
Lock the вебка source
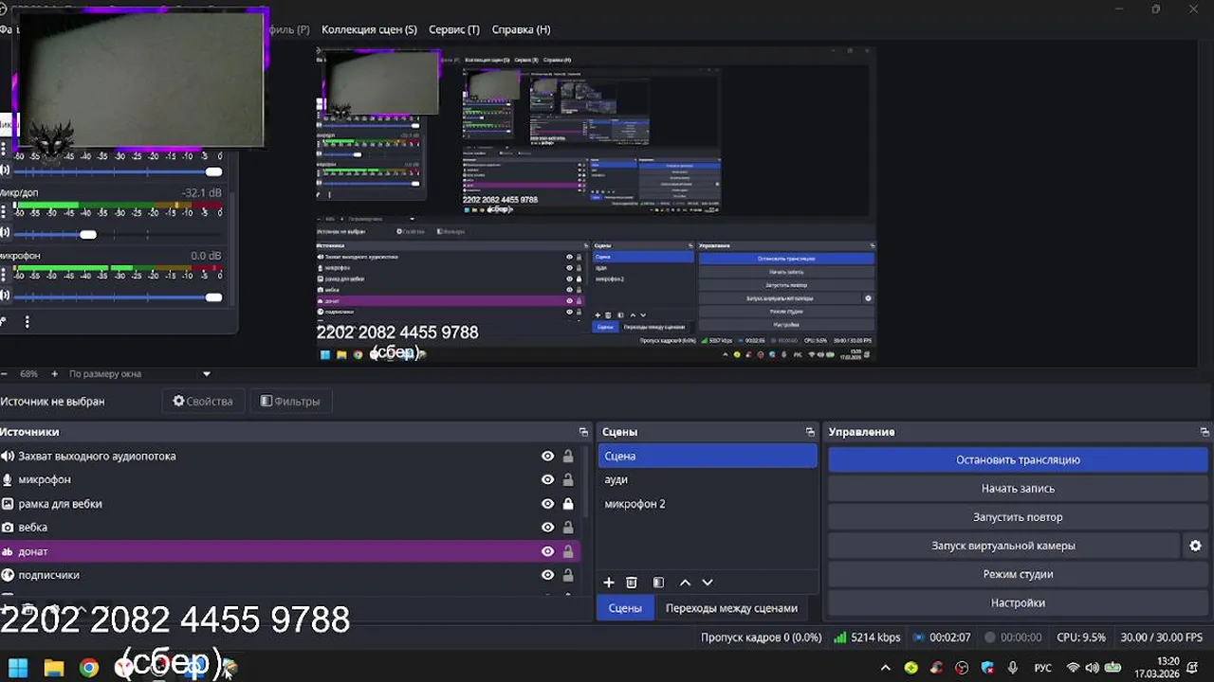point(568,528)
